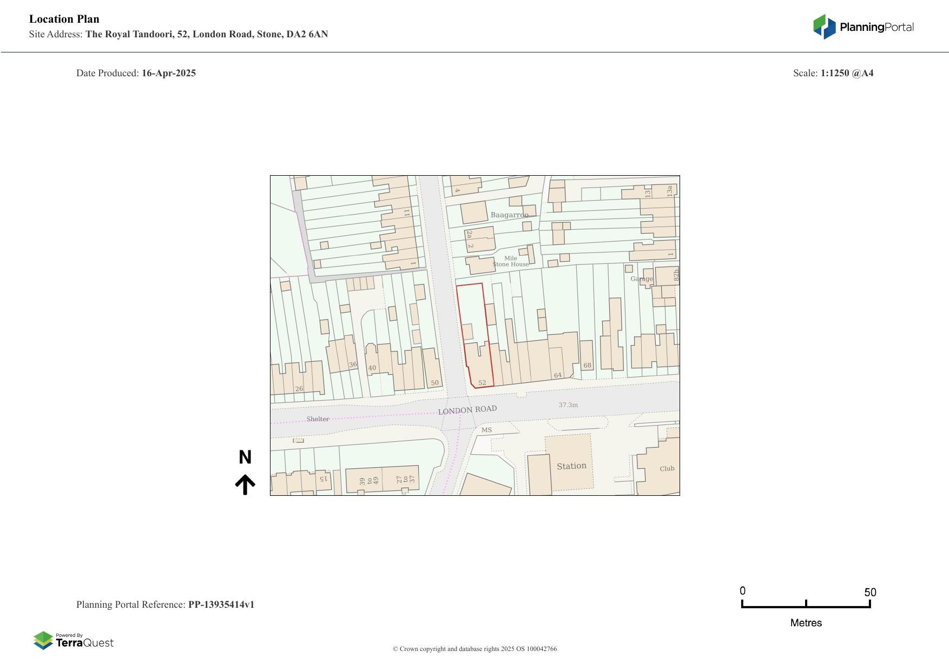Screen dimensions: 949x671
Task: Click the 37.3m spot height label
Action: 568,404
